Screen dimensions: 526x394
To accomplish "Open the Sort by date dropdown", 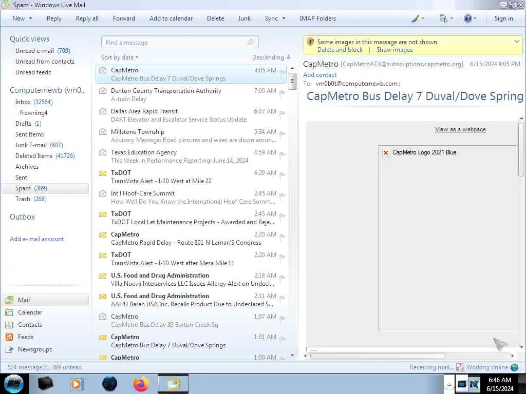I will pyautogui.click(x=120, y=57).
